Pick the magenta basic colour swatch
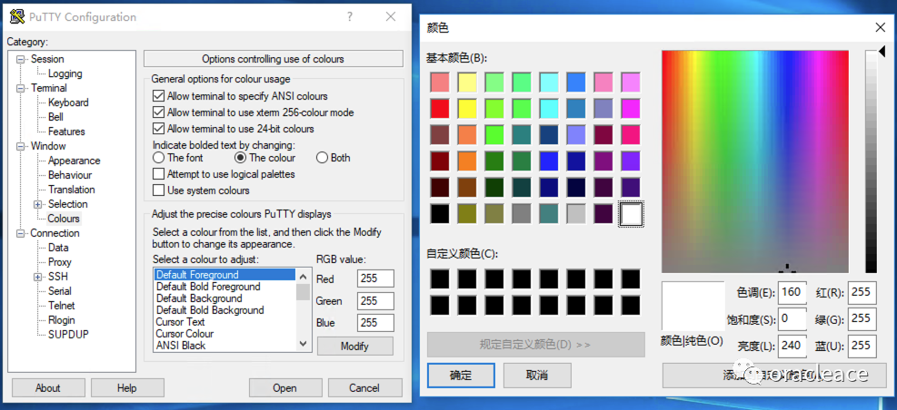This screenshot has height=410, width=897. point(631,109)
